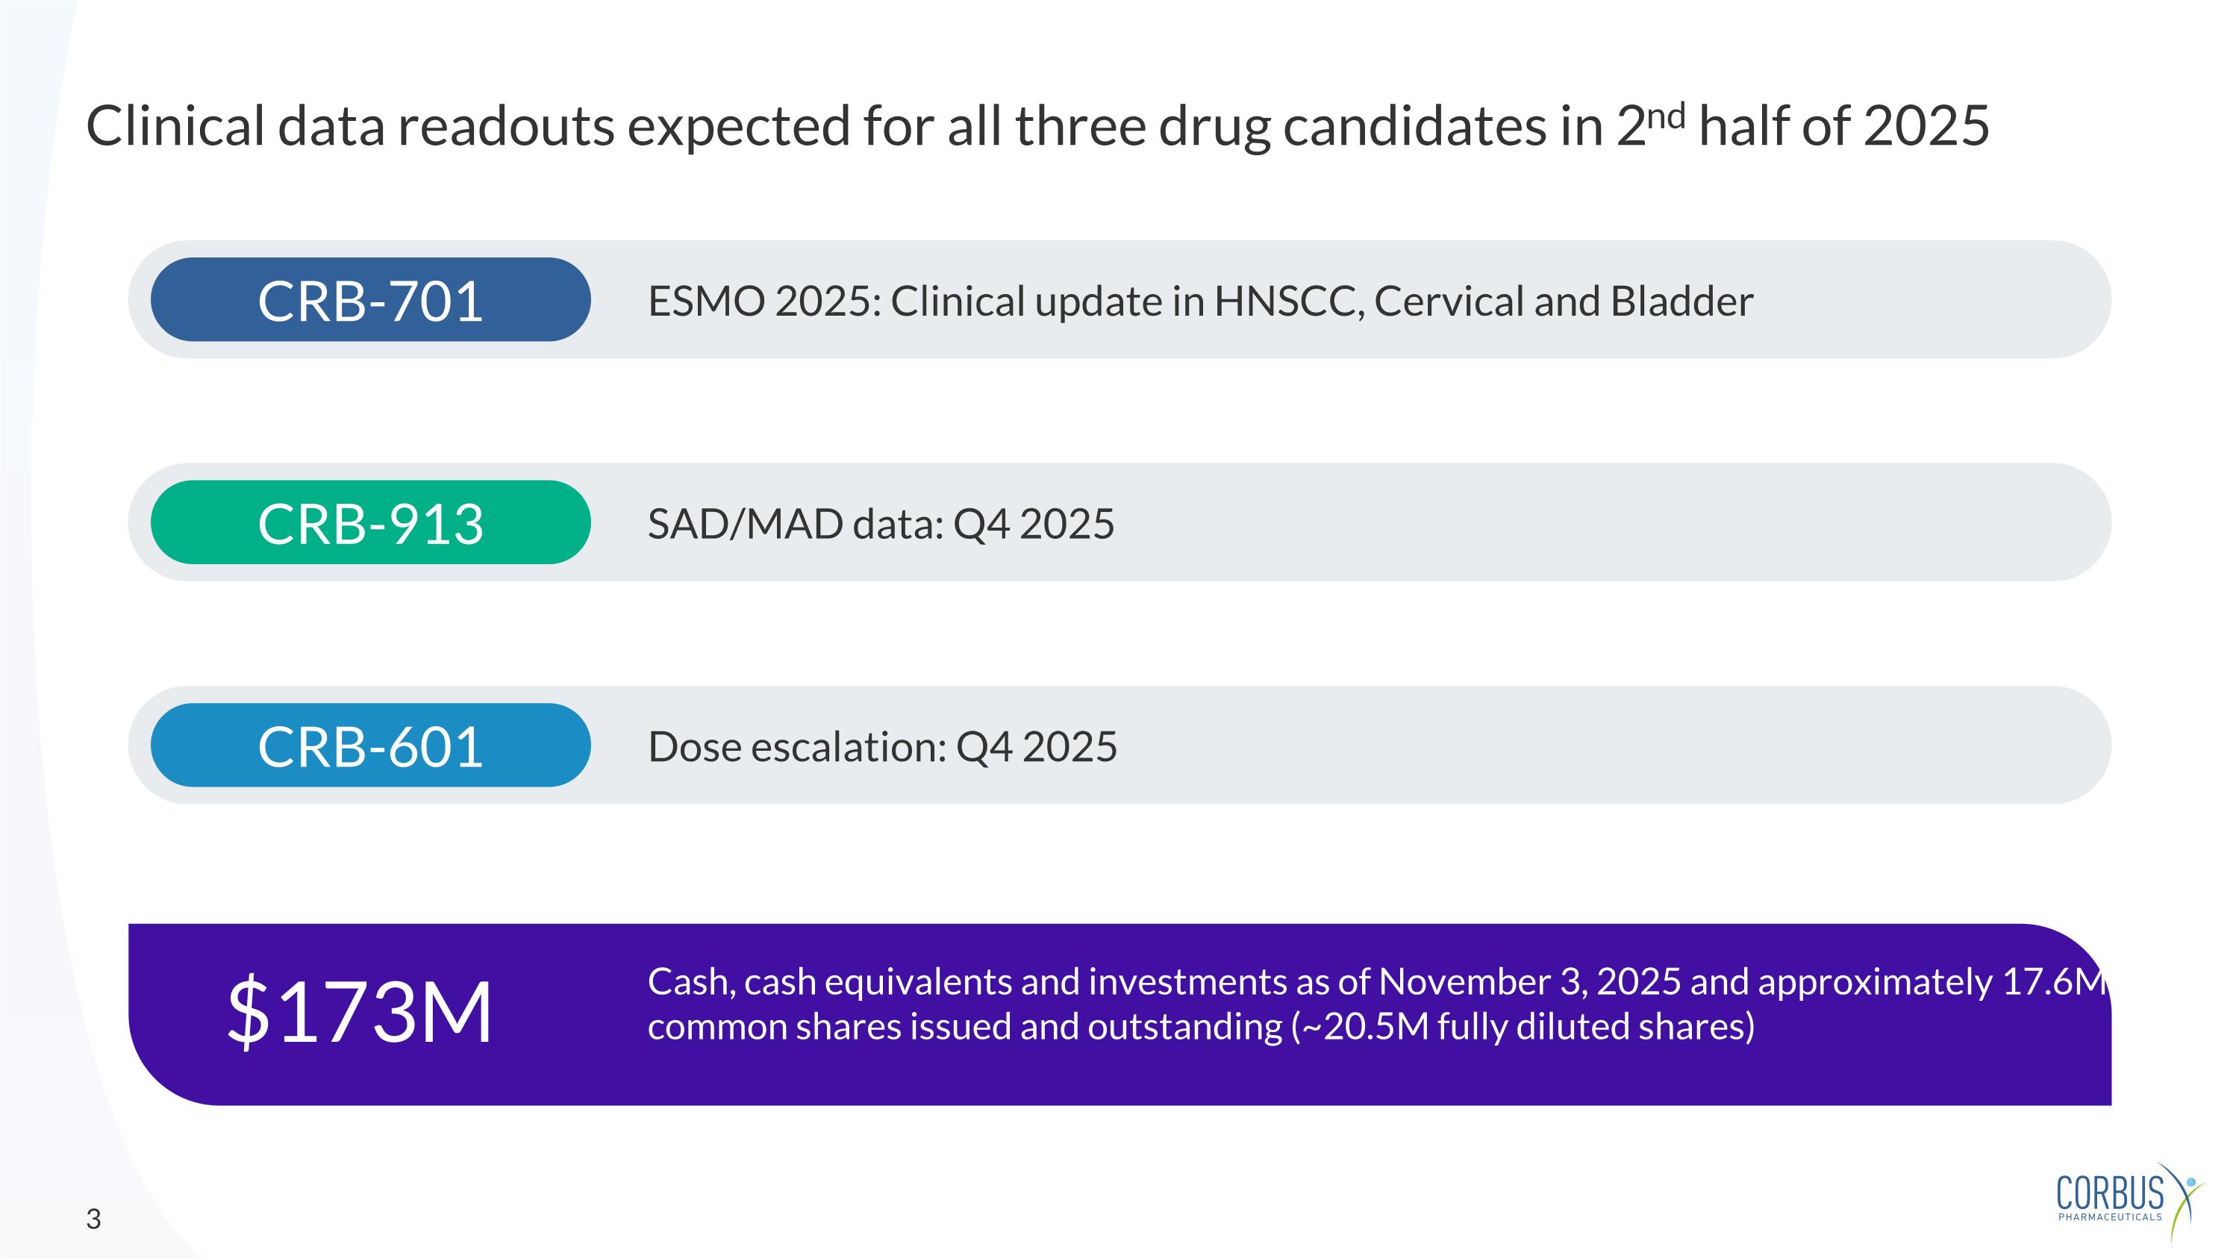Select the CRB-701 dark blue pill label

click(x=370, y=301)
